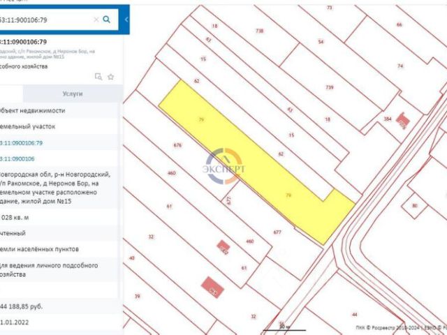Click into the cadastral number search field
Screen dimensions: 447x335
[45, 20]
